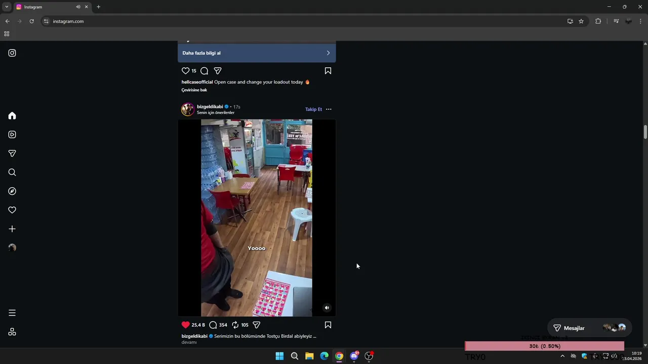Click 'Çevirisine bak' translation link
This screenshot has height=364, width=648.
[x=194, y=90]
